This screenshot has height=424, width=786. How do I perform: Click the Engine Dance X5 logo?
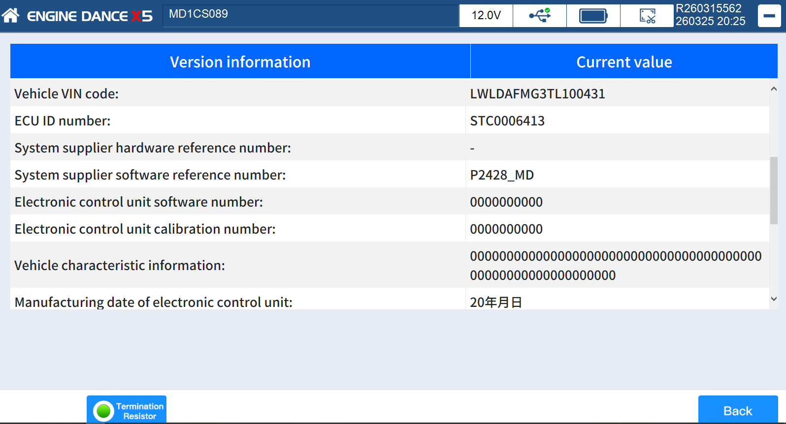90,16
